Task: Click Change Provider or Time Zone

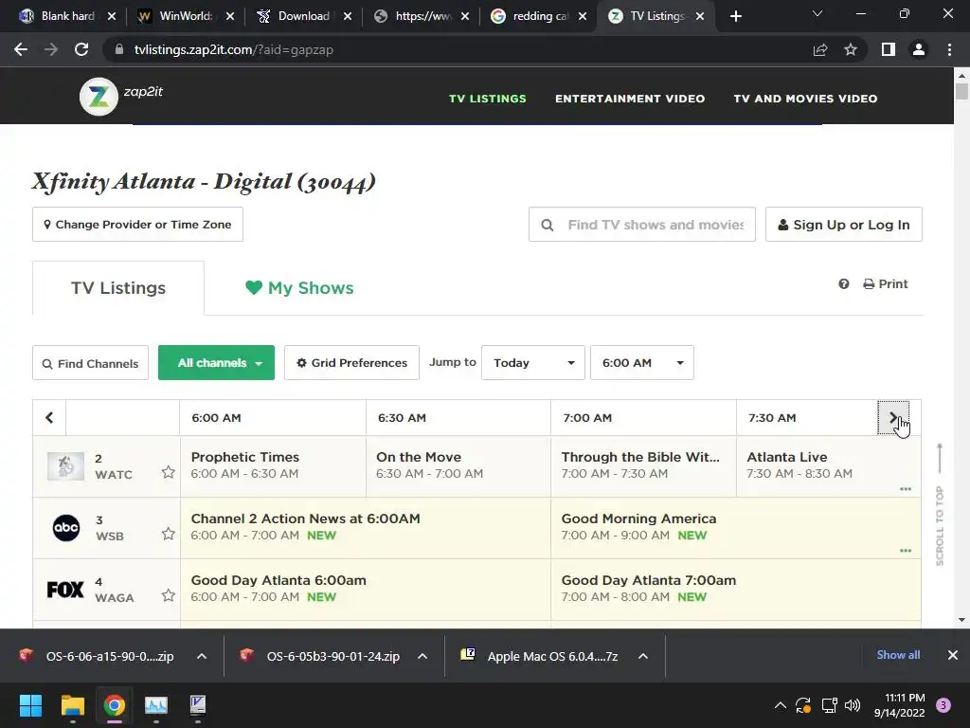Action: click(138, 224)
